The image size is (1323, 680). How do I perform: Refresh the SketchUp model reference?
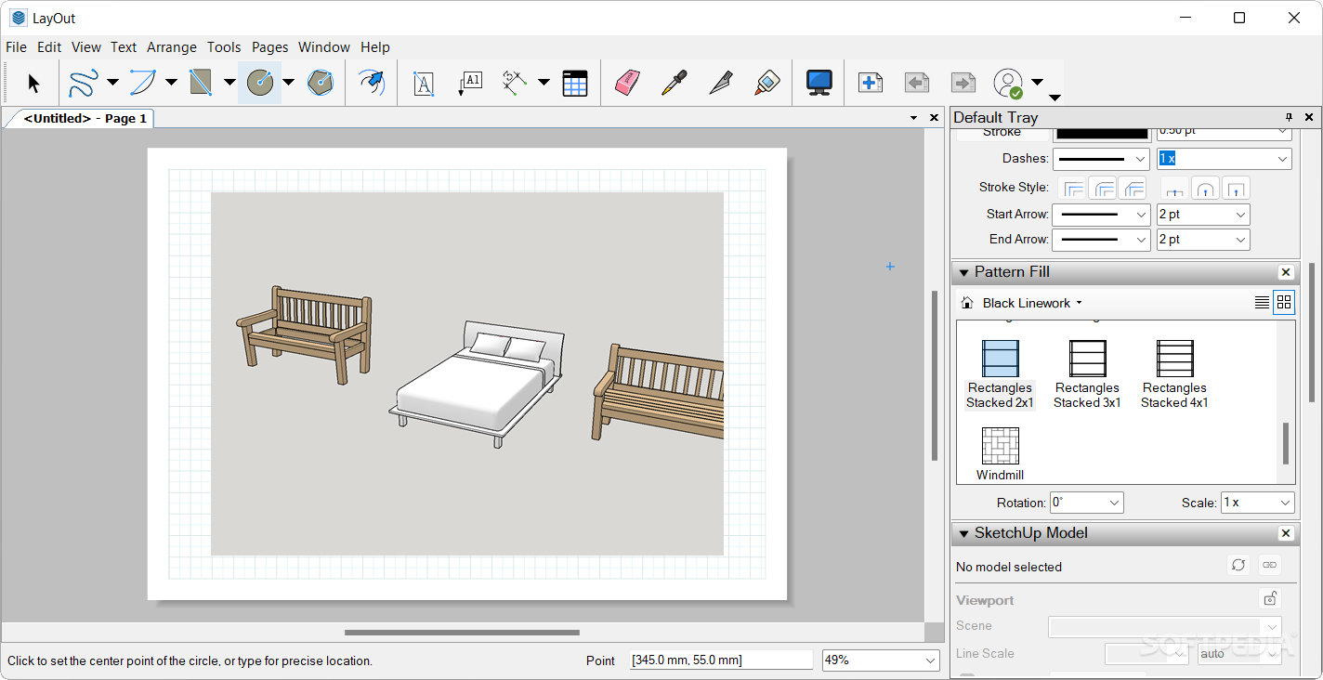pos(1238,565)
